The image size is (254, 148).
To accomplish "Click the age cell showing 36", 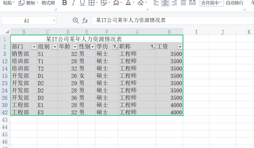I will click(68, 98).
